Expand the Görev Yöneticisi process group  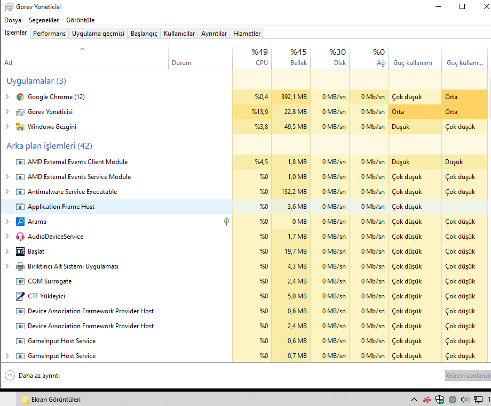(x=7, y=112)
